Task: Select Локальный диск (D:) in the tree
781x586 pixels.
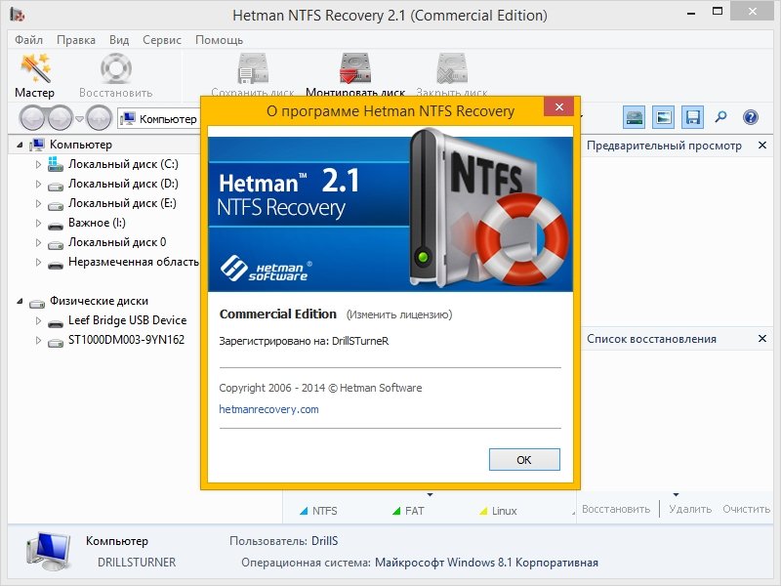Action: point(123,184)
